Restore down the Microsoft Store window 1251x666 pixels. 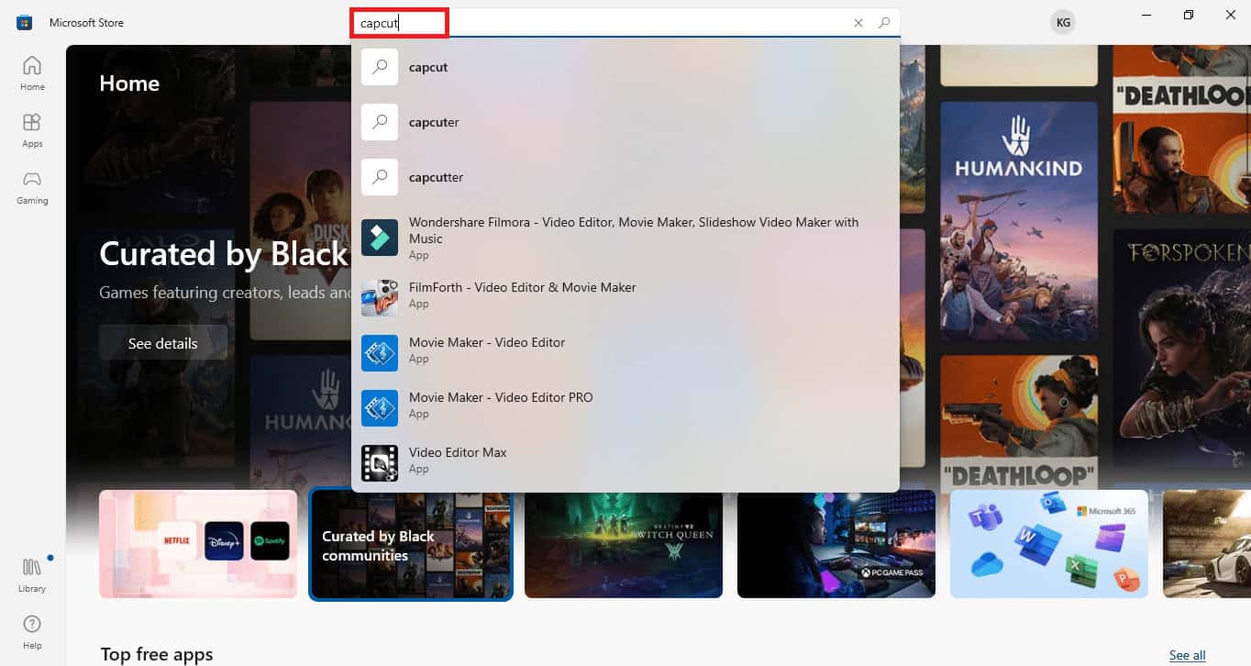click(x=1189, y=15)
